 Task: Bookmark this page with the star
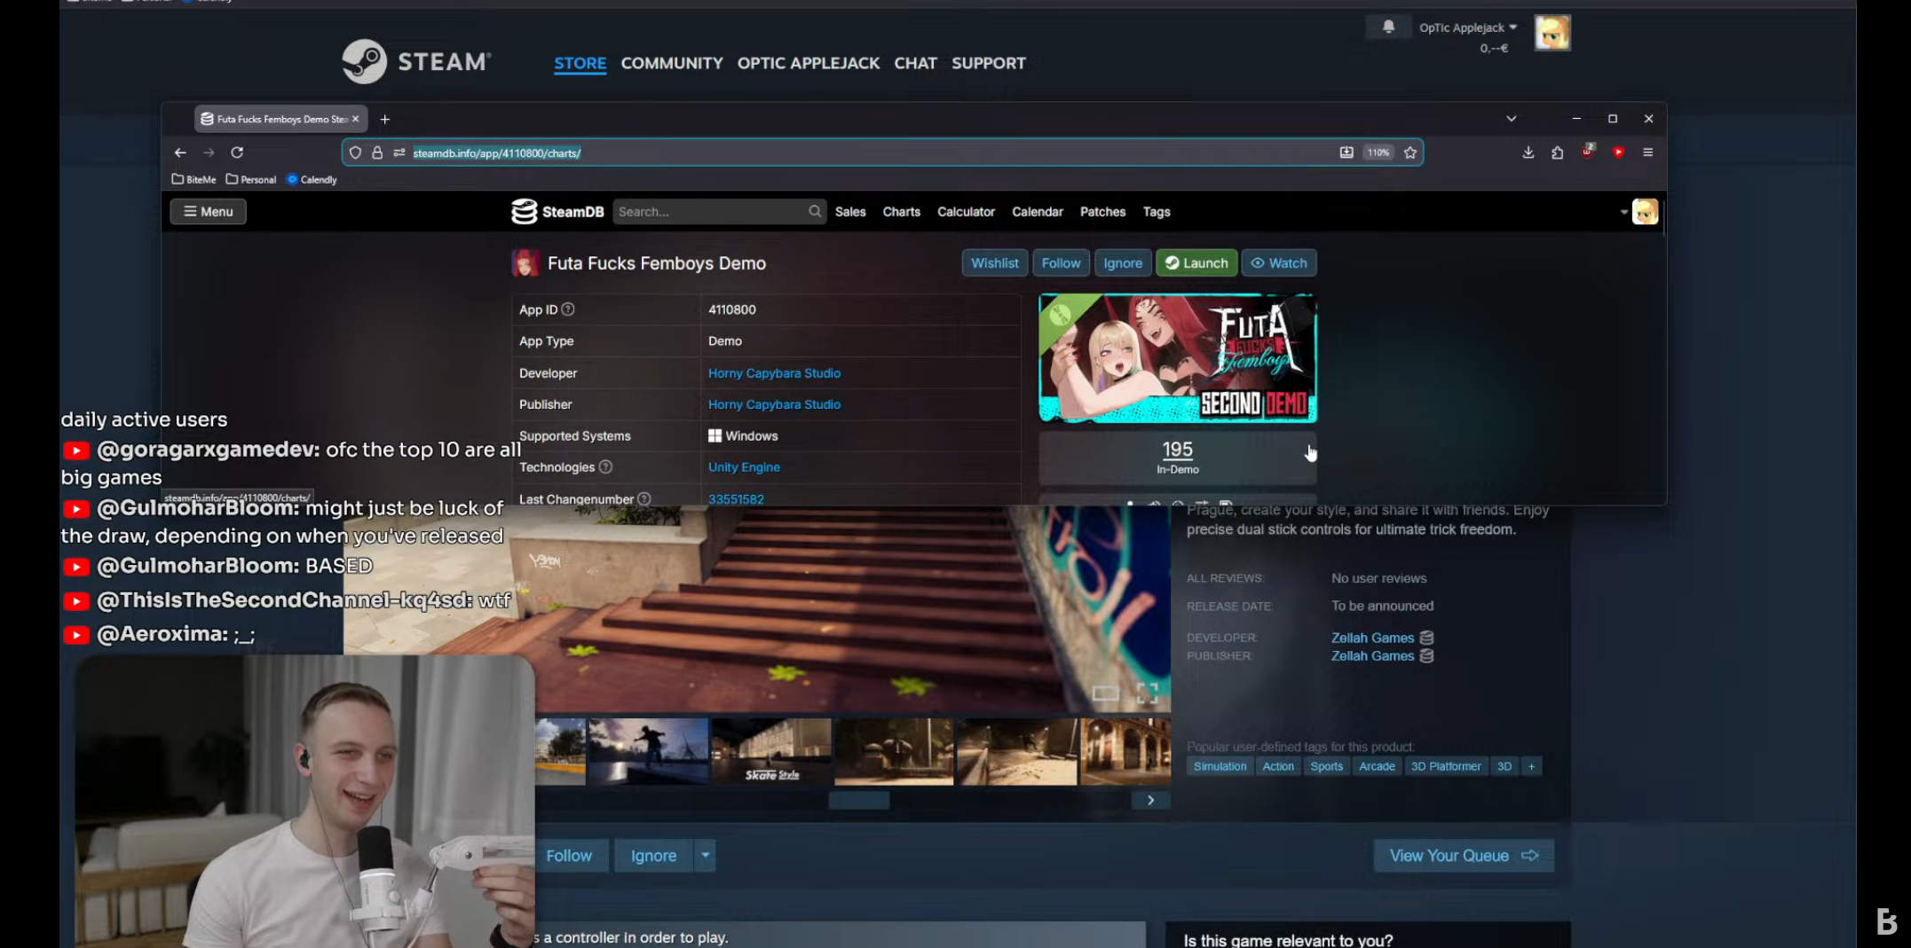pos(1410,153)
